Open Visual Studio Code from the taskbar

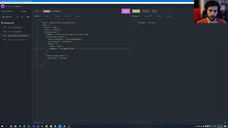click(x=38, y=126)
